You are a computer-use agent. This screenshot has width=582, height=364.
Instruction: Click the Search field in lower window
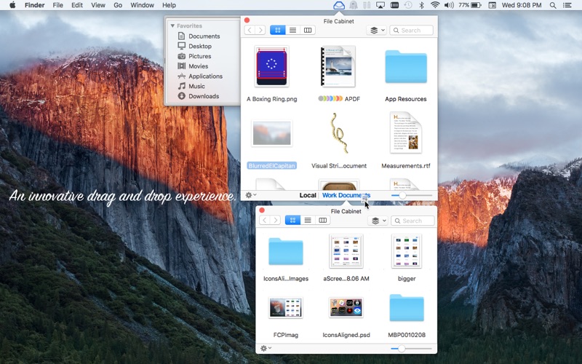(415, 221)
